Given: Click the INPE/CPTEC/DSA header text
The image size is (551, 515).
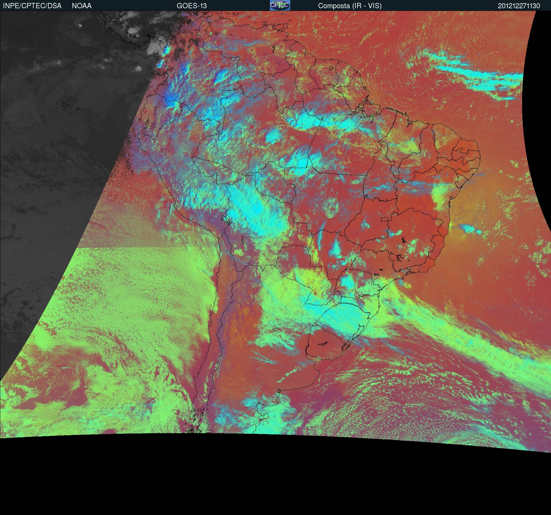Looking at the screenshot, I should click(32, 6).
